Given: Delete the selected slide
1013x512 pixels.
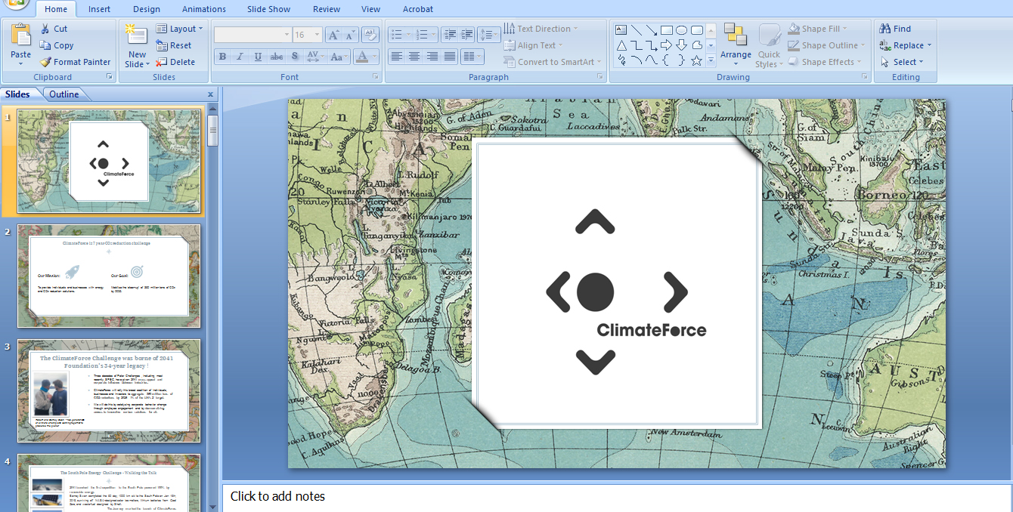Looking at the screenshot, I should click(x=175, y=62).
